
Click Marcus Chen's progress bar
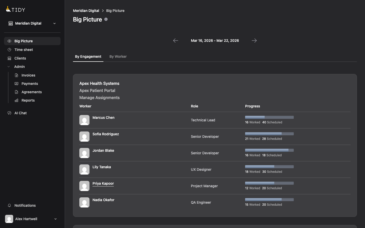click(x=269, y=117)
